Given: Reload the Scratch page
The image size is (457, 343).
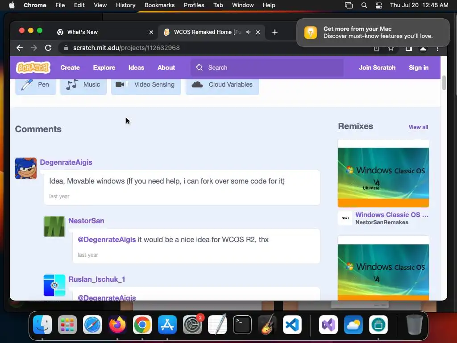Looking at the screenshot, I should [x=48, y=48].
